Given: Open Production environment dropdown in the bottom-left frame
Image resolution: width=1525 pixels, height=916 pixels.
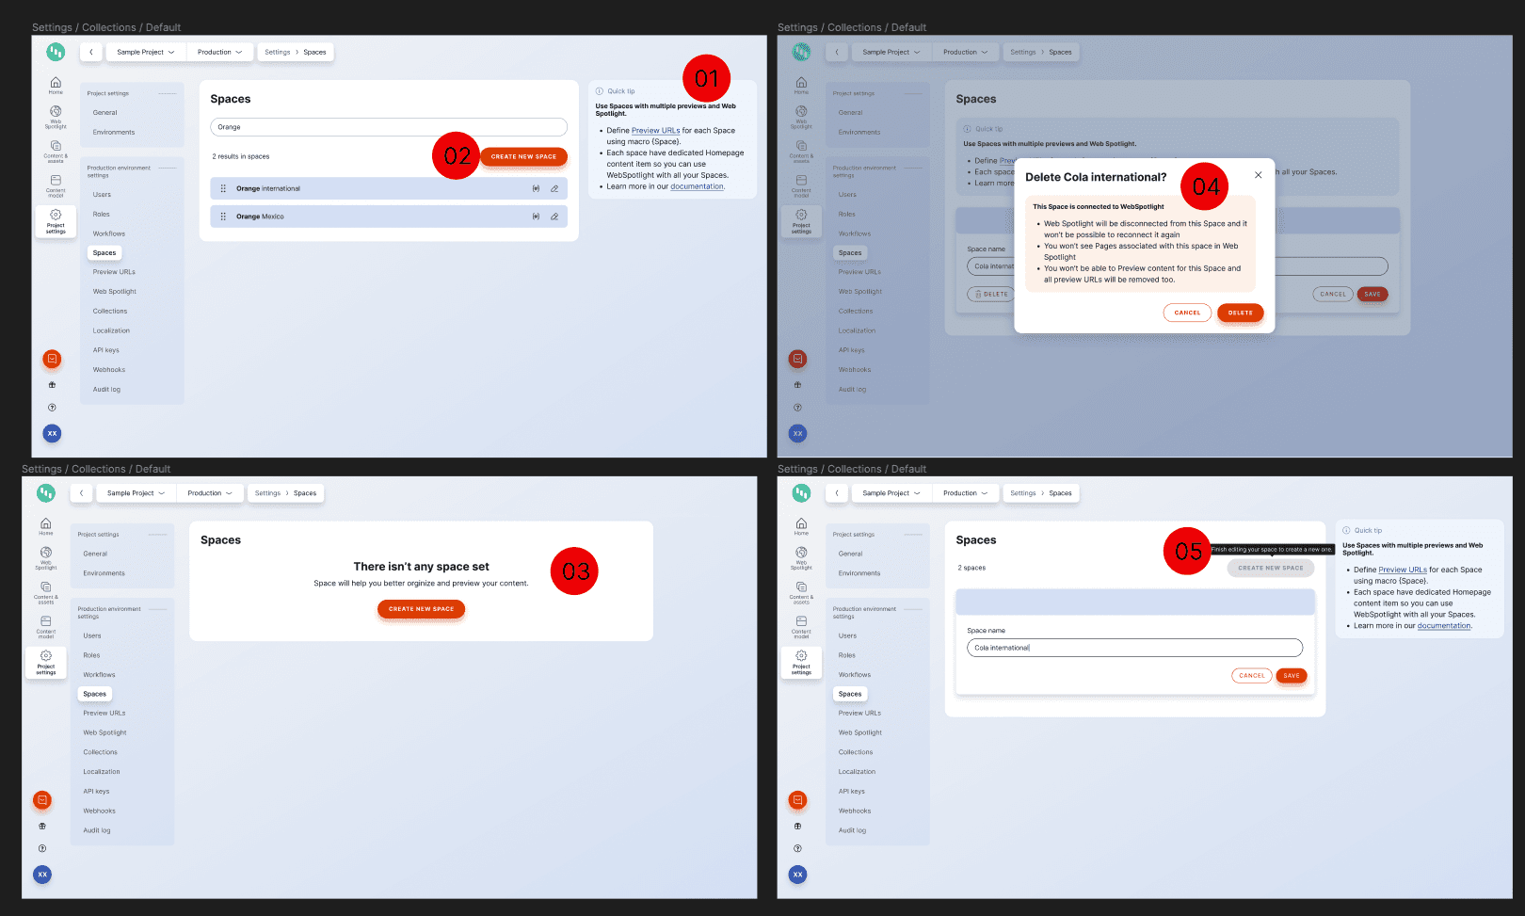Looking at the screenshot, I should 209,493.
